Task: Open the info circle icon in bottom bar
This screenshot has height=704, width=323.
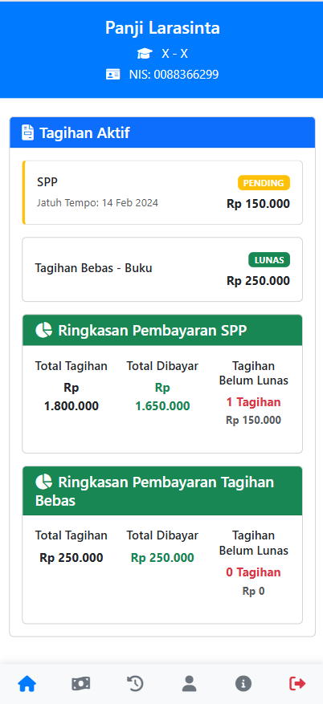Action: pyautogui.click(x=243, y=684)
